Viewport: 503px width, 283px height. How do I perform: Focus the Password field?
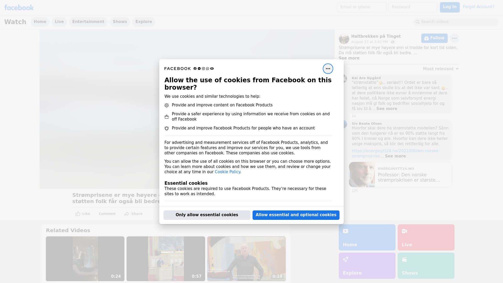point(413,7)
